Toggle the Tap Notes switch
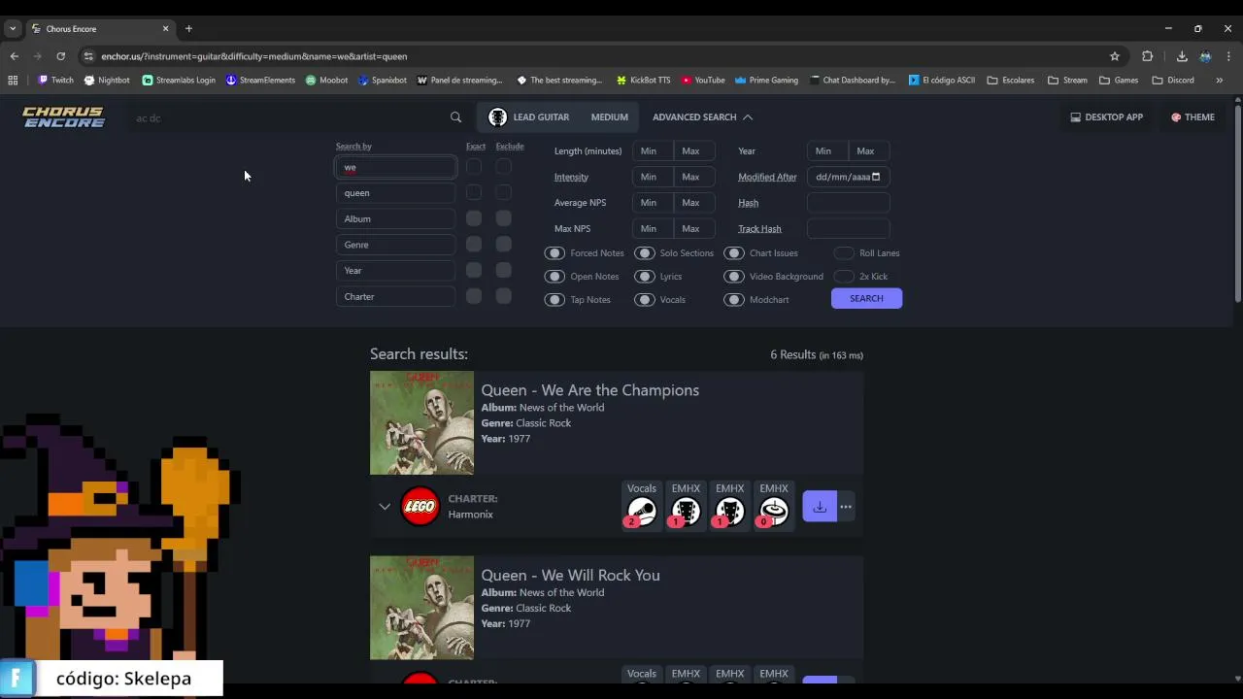The image size is (1243, 699). [554, 300]
